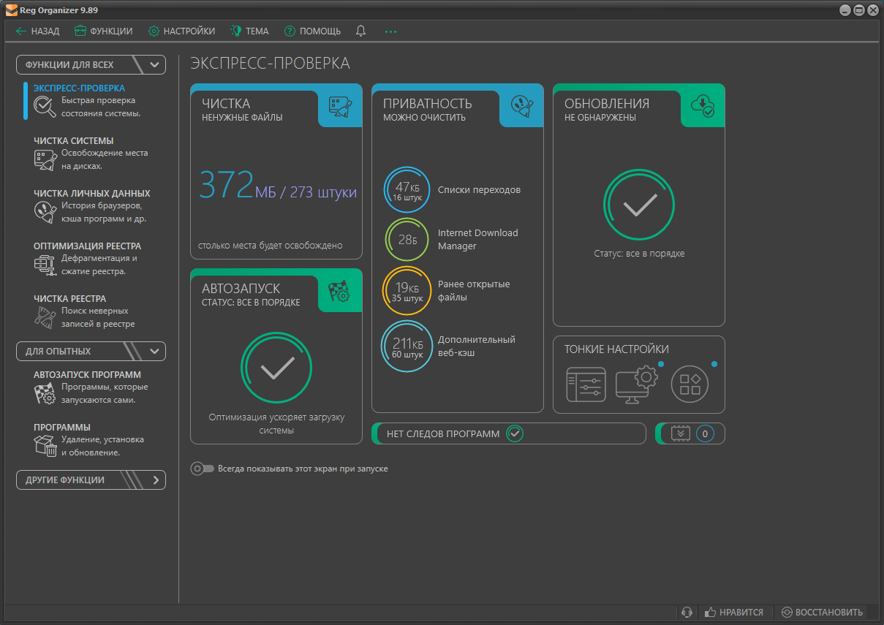Screen dimensions: 884x625
Task: Collapse the 'Функции для всех' section
Action: (154, 64)
